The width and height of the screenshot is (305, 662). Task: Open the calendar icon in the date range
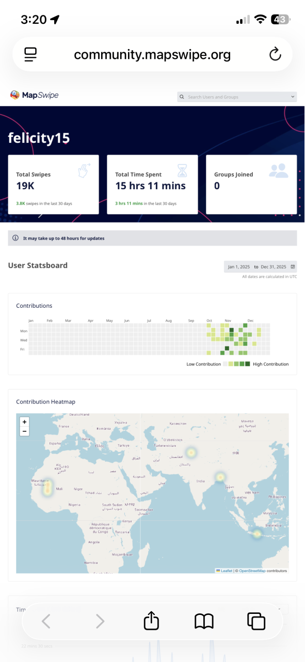click(x=293, y=267)
